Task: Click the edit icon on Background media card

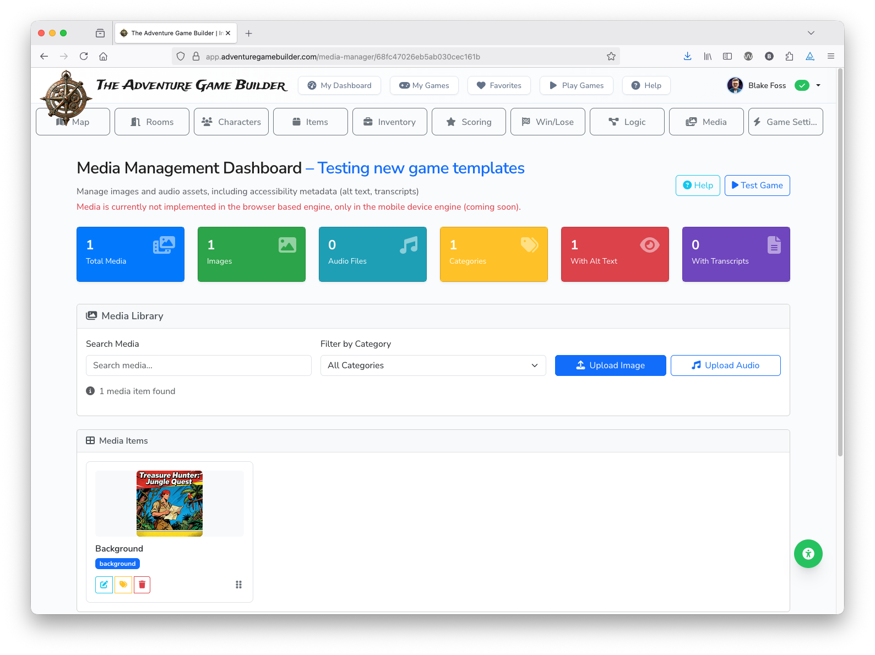Action: point(104,585)
